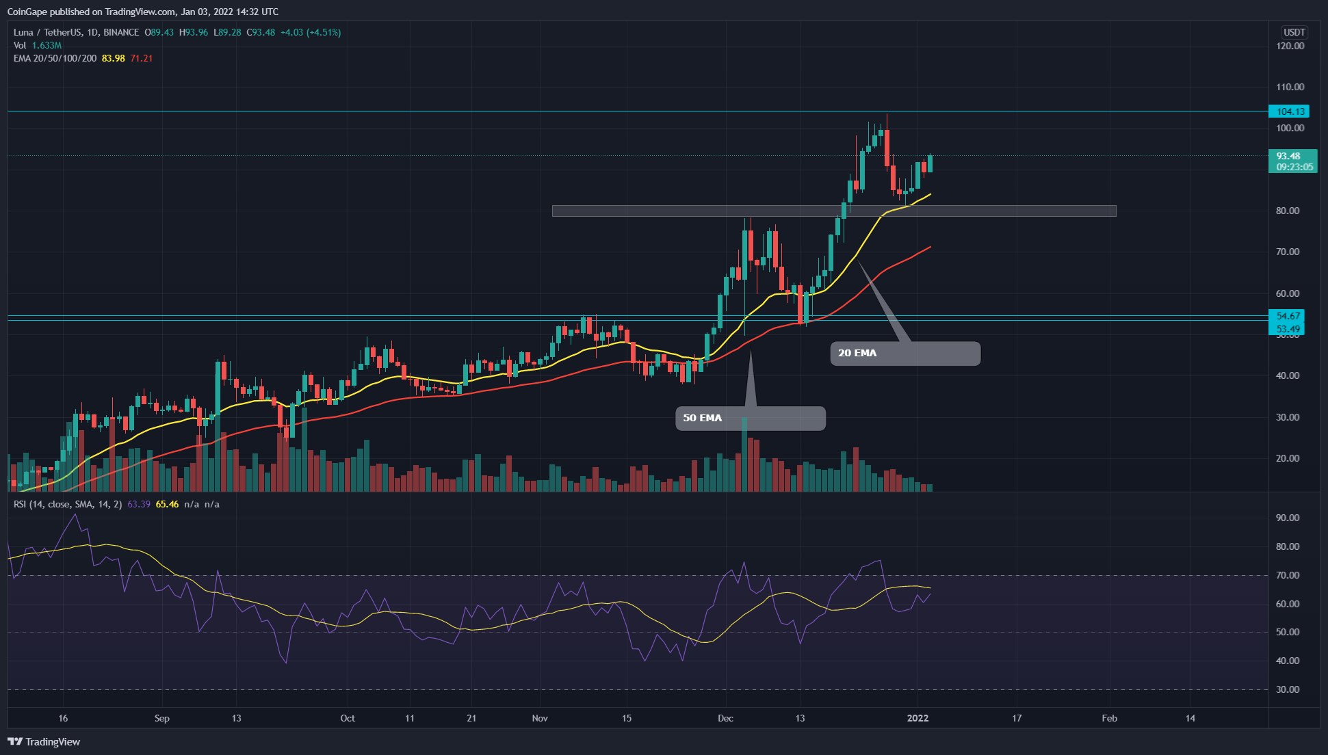Screen dimensions: 1328x755
Task: Select the 20 EMA callout box
Action: coord(904,354)
